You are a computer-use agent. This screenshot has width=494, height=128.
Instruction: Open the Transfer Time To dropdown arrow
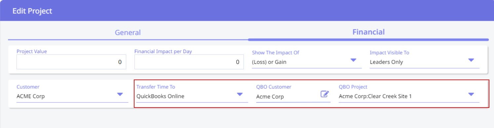pos(240,94)
